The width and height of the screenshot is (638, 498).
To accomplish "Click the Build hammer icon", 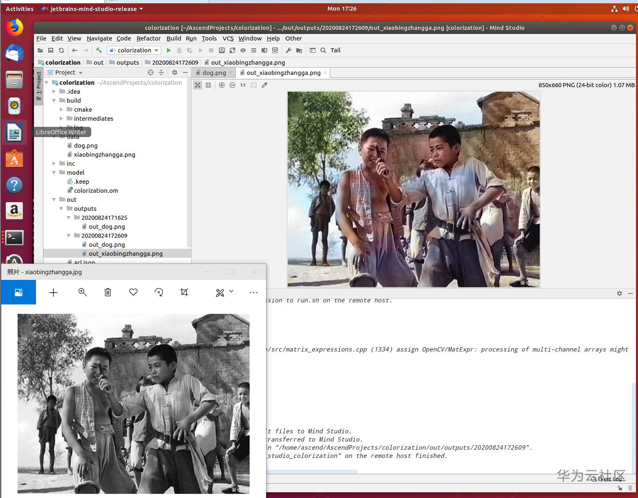I will (x=99, y=50).
